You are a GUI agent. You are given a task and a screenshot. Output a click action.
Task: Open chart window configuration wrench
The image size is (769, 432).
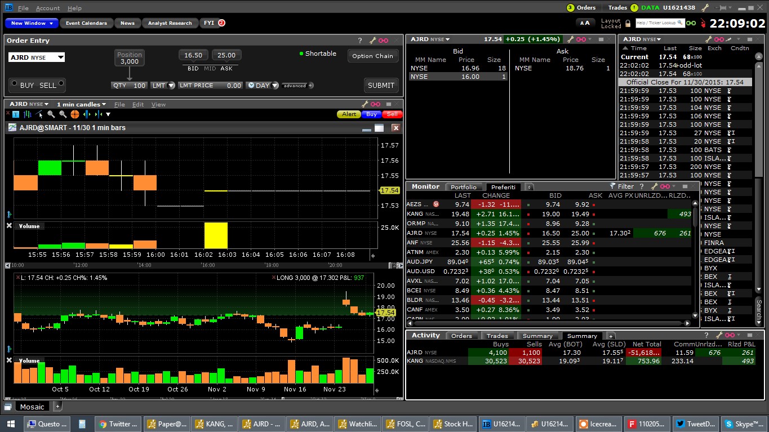365,104
